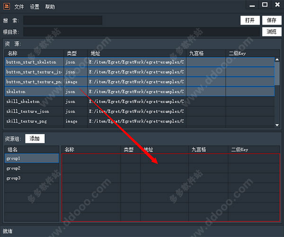Click the group table 类型 column header
The image size is (284, 237).
tap(131, 149)
